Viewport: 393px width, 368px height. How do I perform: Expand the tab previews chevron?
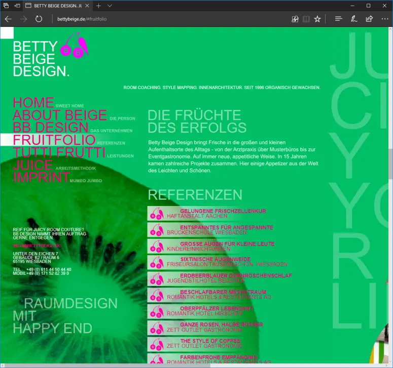[x=110, y=6]
